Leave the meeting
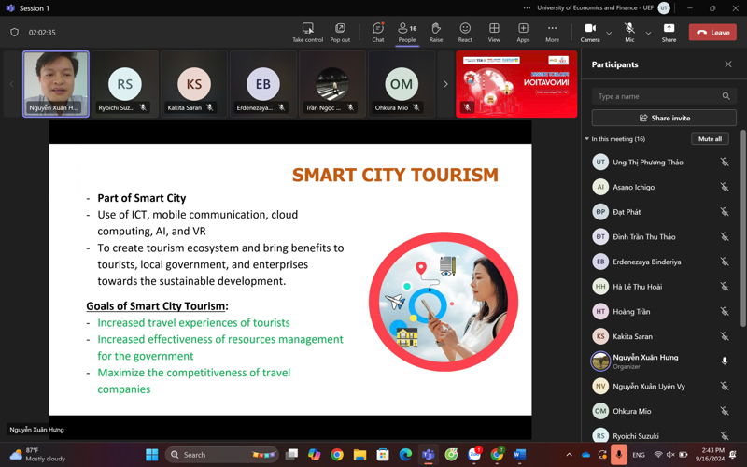 [712, 33]
